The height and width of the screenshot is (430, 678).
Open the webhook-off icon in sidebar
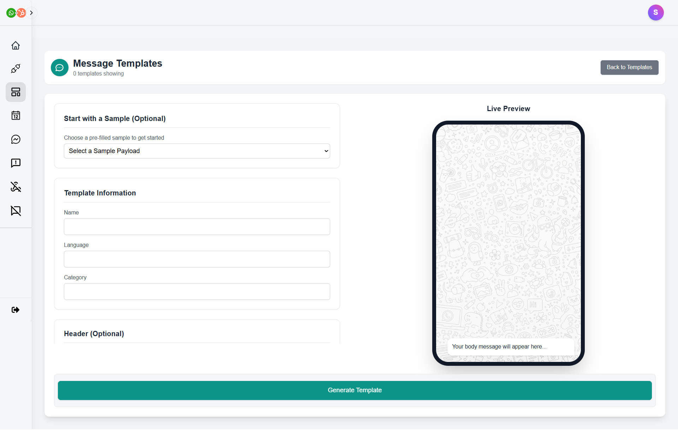[x=16, y=187]
